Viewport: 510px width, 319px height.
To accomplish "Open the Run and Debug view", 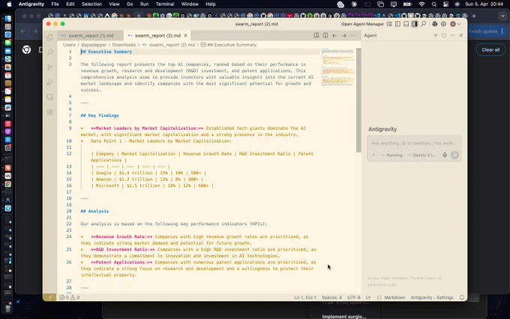I will coord(49,82).
